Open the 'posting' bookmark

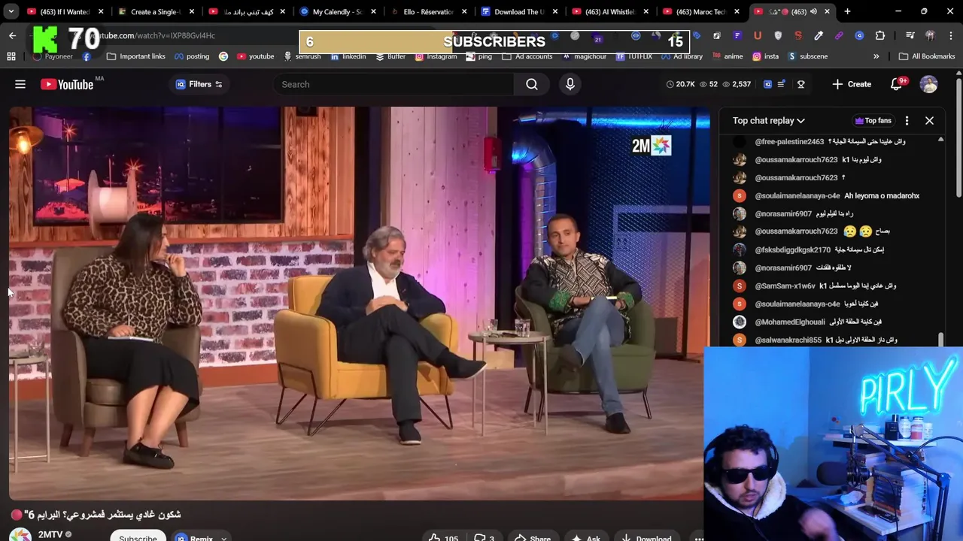[192, 56]
